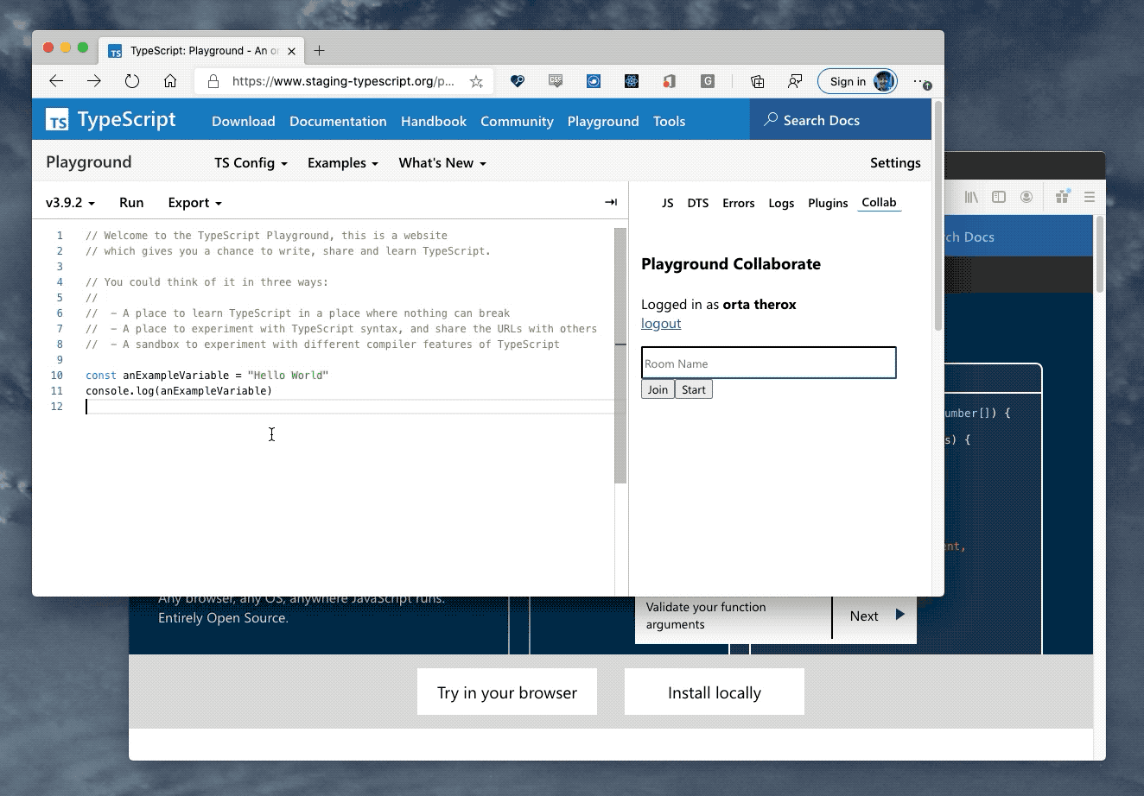Click the Start room button

coord(693,389)
